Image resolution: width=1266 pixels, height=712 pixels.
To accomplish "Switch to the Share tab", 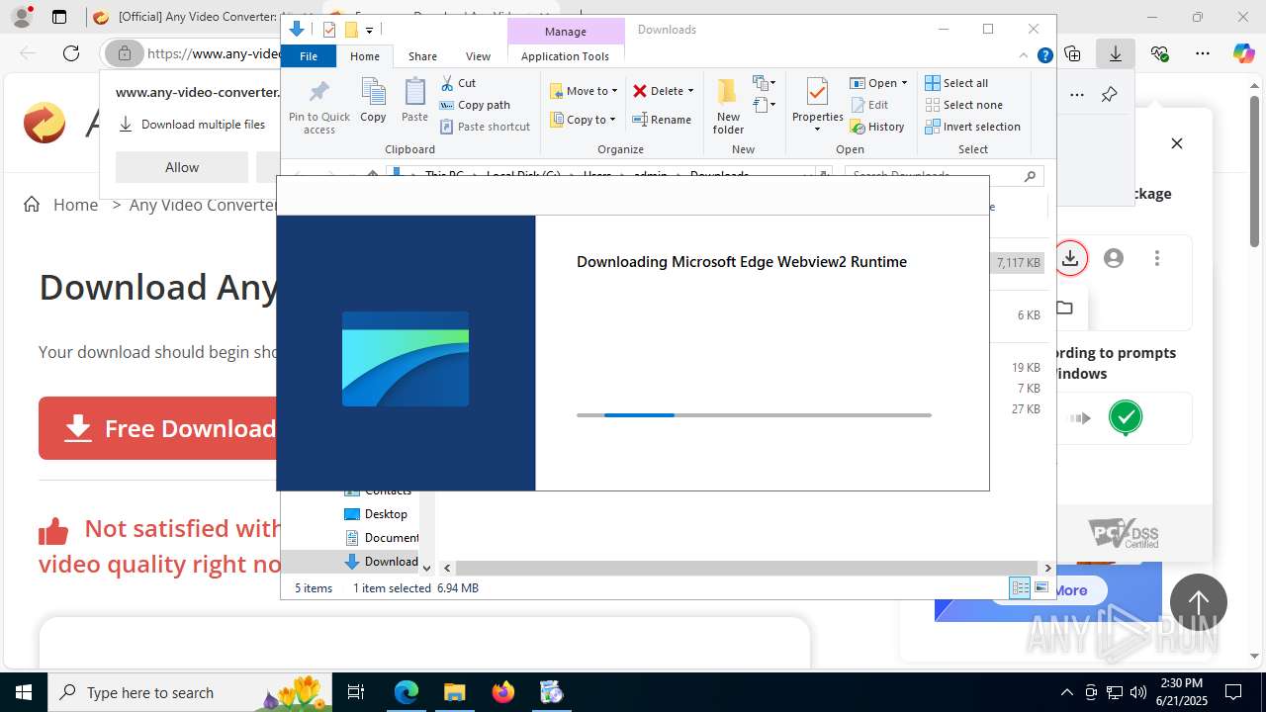I will [422, 56].
